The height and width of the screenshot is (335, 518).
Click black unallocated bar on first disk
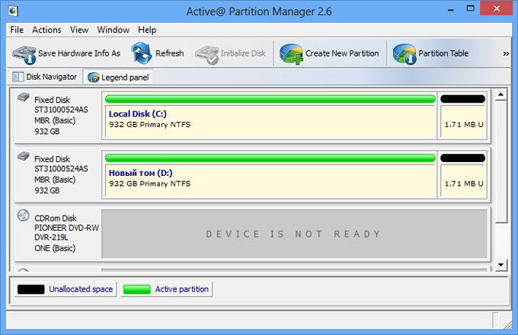(x=462, y=99)
